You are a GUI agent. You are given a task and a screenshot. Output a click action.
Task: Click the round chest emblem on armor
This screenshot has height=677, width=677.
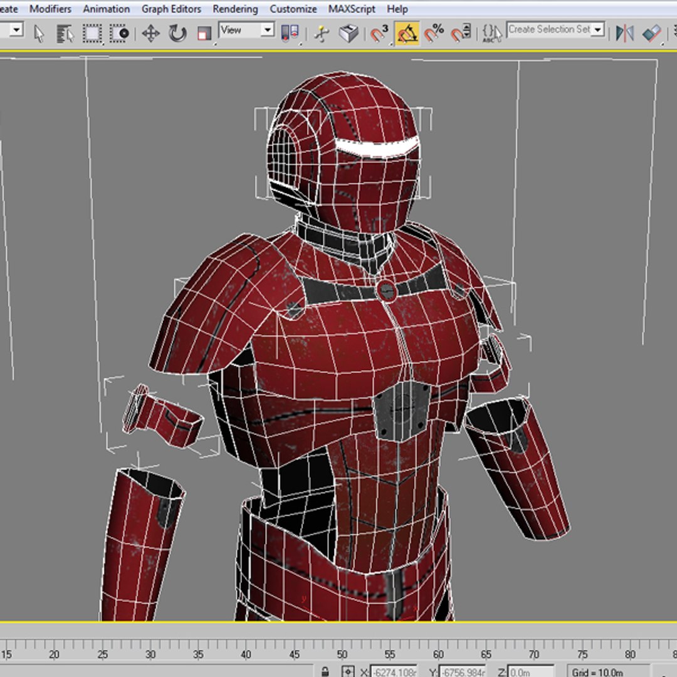tap(386, 291)
